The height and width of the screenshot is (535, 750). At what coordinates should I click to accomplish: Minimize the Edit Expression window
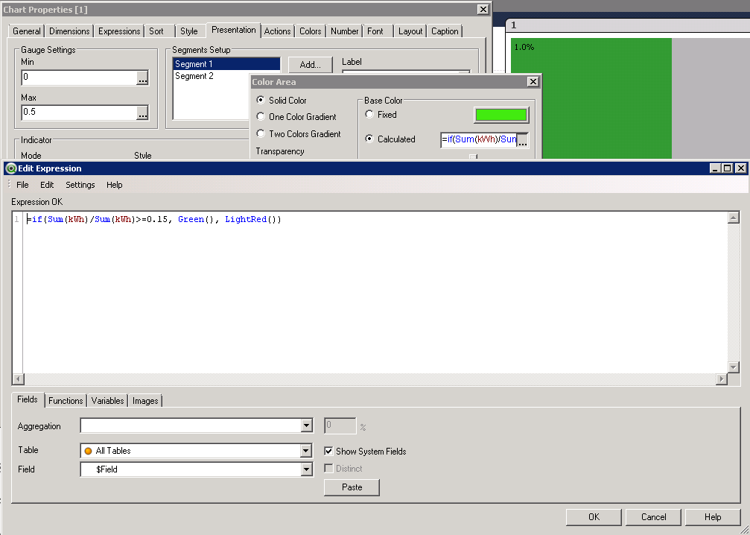(x=715, y=168)
